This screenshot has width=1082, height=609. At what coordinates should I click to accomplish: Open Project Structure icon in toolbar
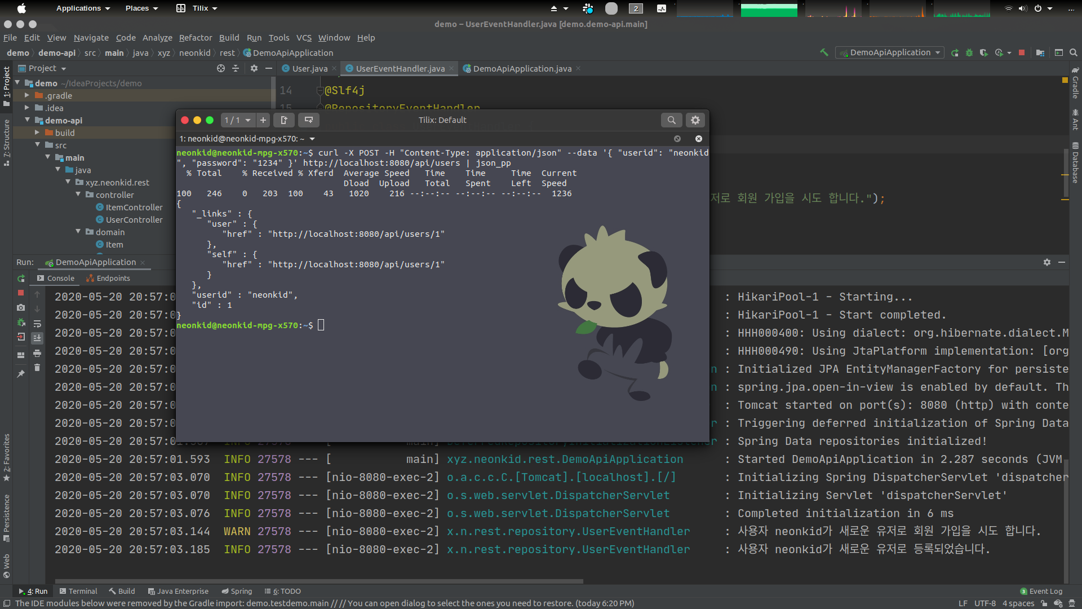[1040, 52]
